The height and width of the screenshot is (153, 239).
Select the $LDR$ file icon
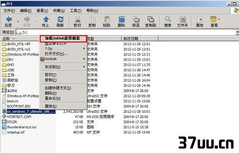(x=4, y=91)
